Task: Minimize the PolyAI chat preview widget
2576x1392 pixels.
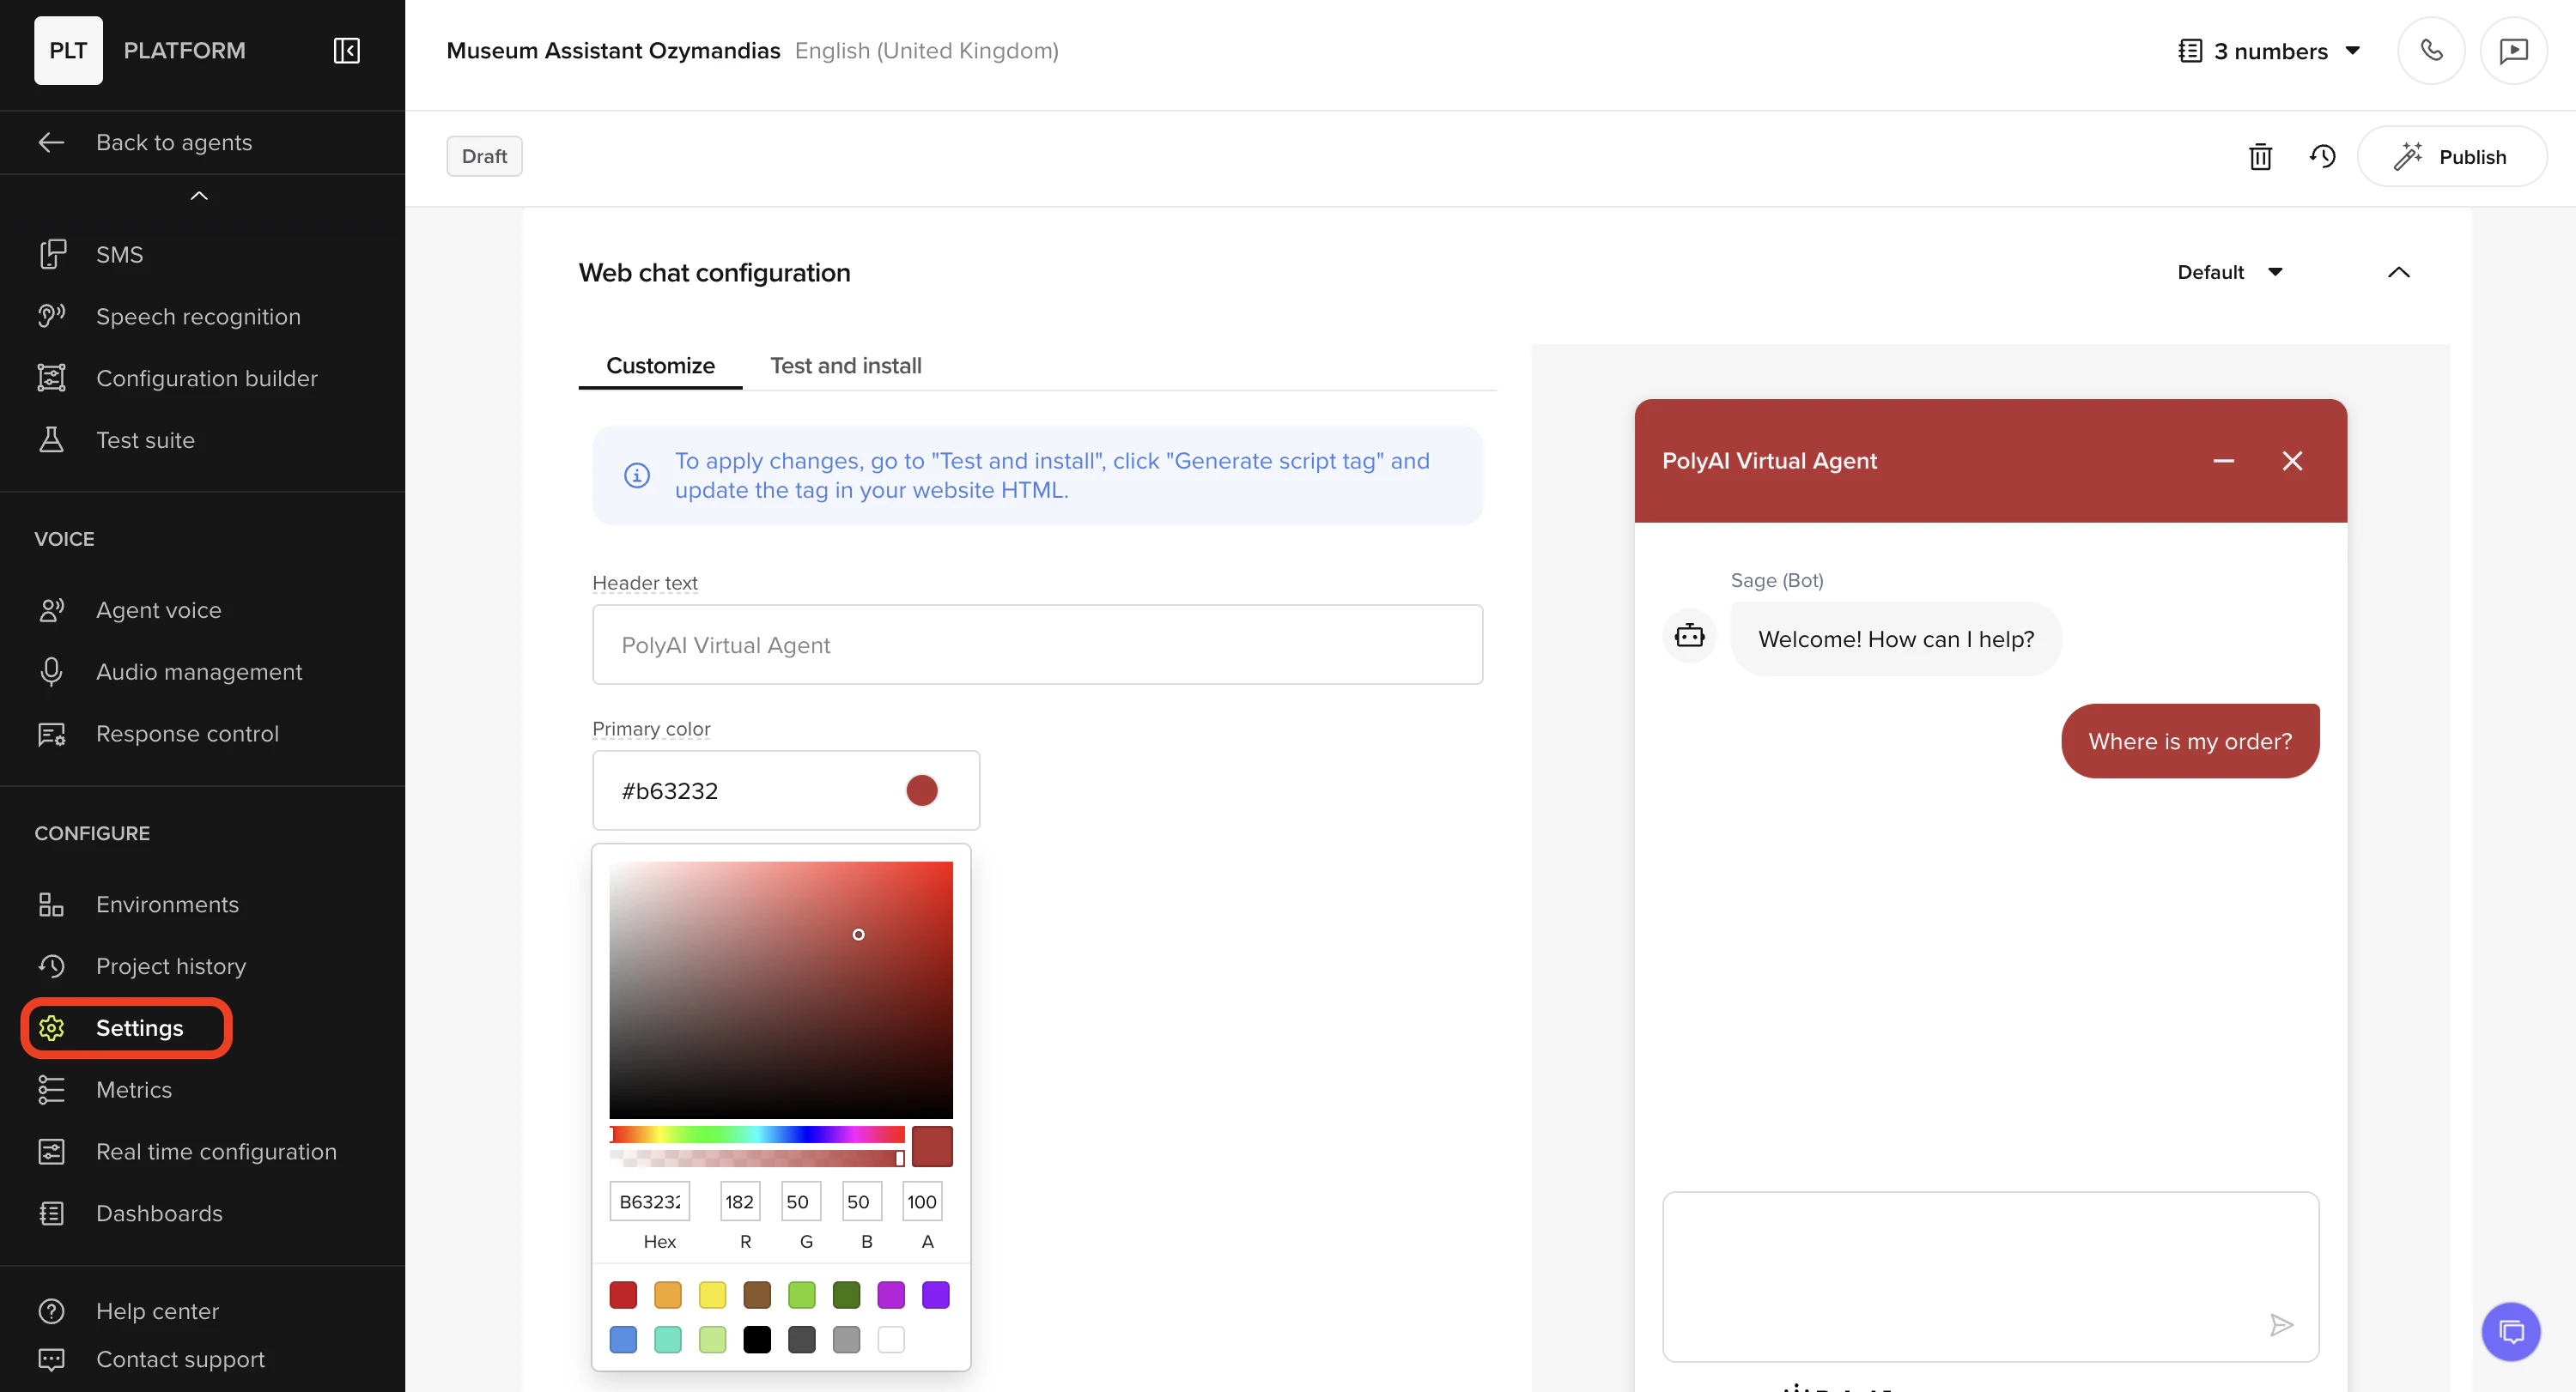Action: click(x=2223, y=461)
